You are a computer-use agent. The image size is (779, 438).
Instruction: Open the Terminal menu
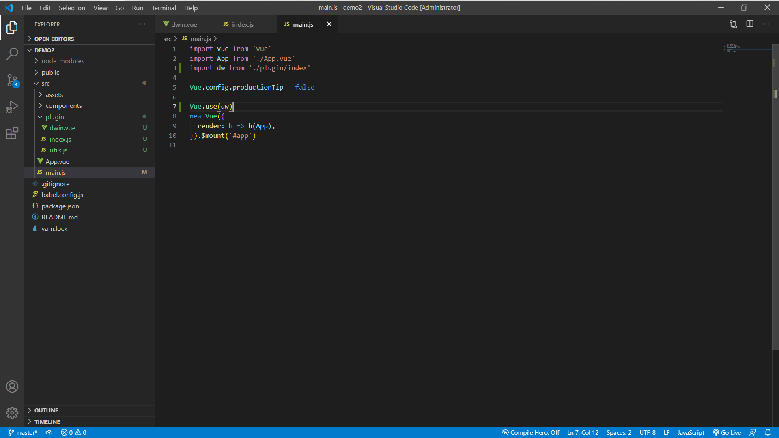[164, 8]
